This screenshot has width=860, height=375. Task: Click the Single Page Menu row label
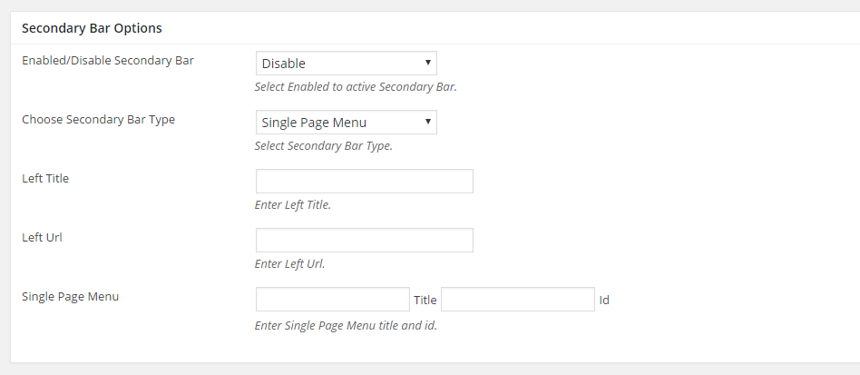(x=70, y=297)
